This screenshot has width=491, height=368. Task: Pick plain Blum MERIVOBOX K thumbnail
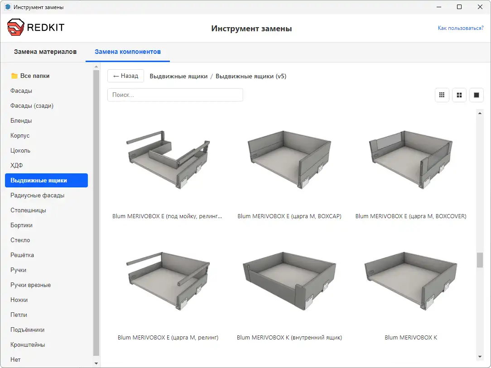point(411,281)
